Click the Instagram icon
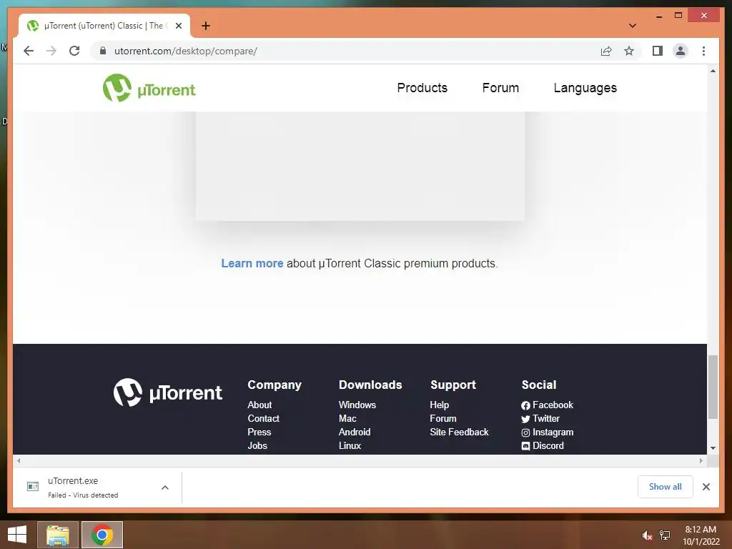 pos(525,432)
